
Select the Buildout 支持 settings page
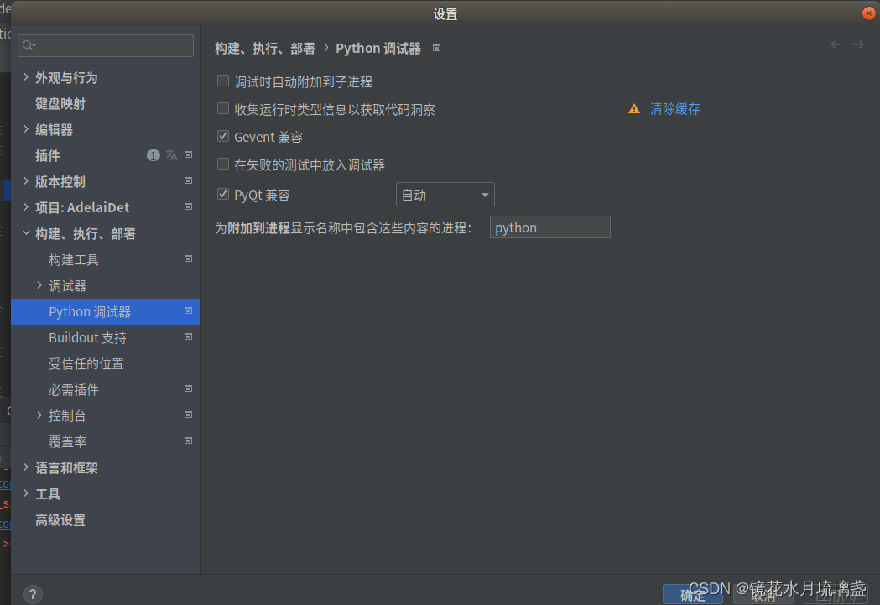(x=87, y=337)
